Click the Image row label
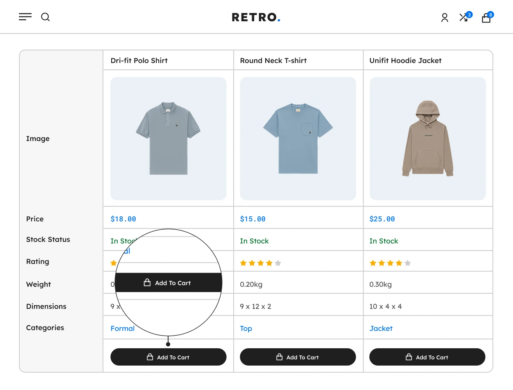 (x=38, y=139)
